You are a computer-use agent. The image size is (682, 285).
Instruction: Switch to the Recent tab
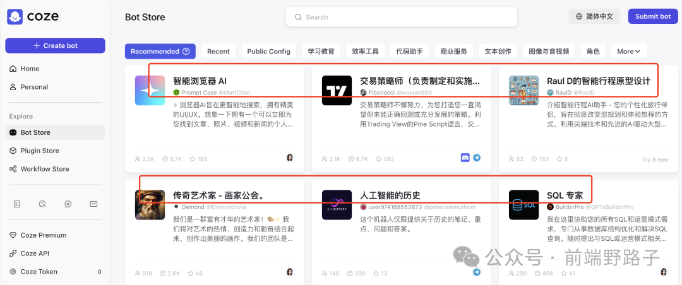pyautogui.click(x=218, y=51)
